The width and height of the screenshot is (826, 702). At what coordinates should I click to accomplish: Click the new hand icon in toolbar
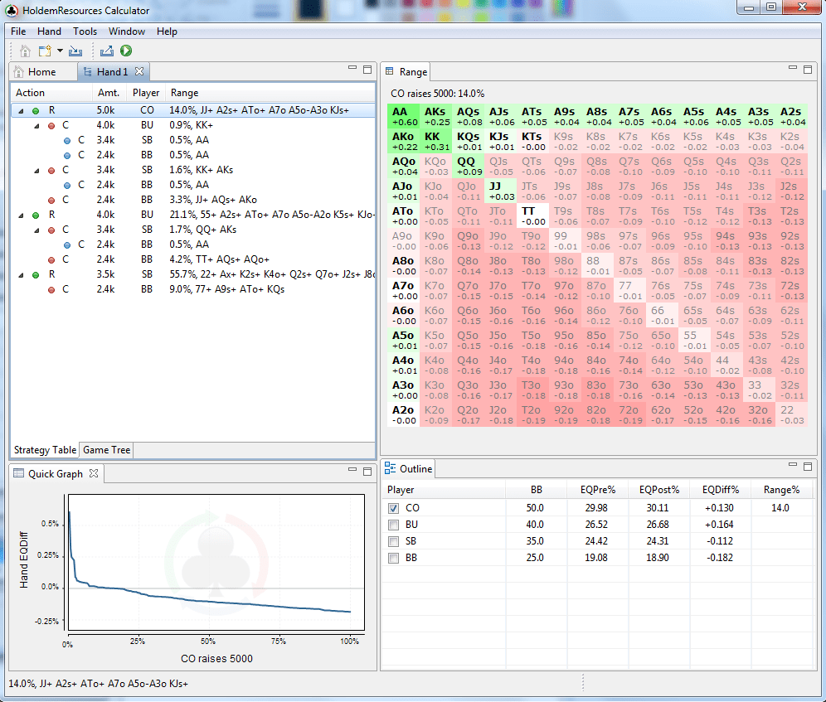coord(45,51)
